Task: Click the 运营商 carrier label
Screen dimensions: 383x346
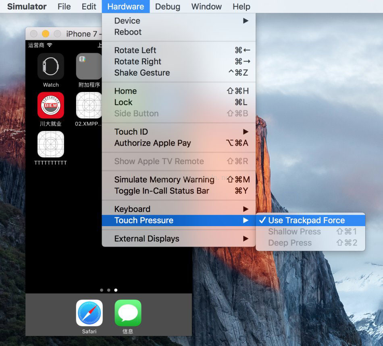Action: point(36,45)
